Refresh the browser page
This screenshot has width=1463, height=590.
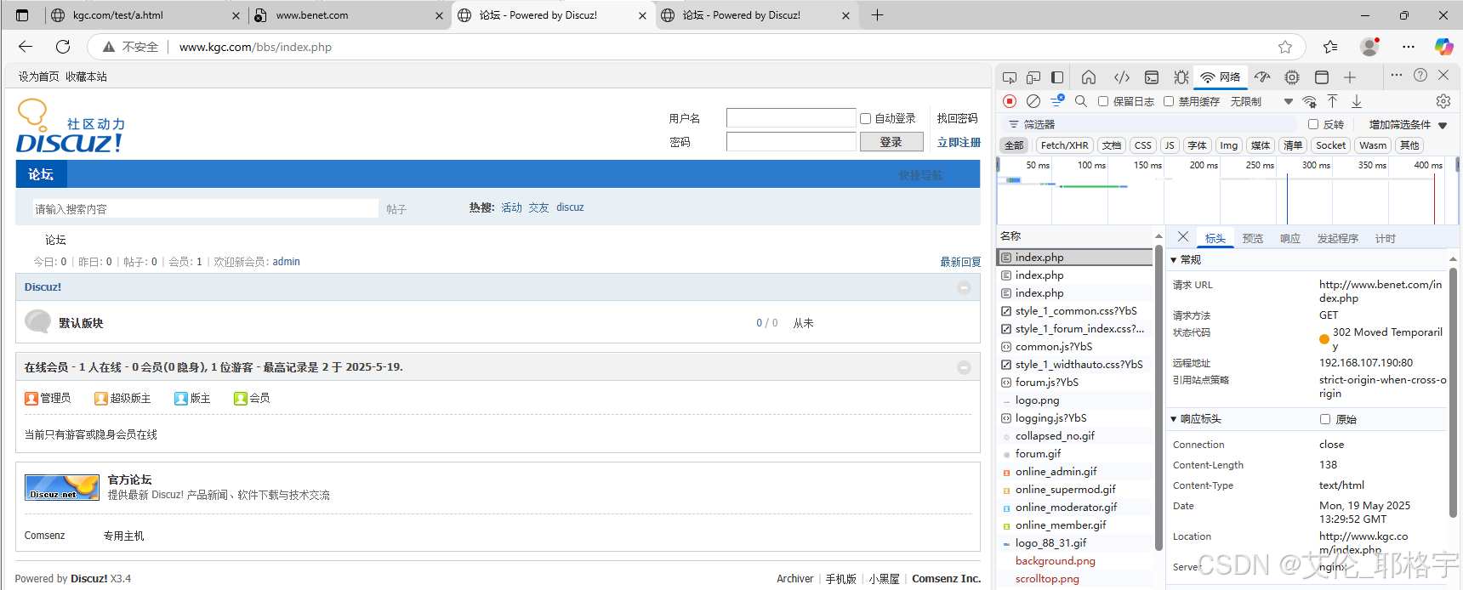63,47
